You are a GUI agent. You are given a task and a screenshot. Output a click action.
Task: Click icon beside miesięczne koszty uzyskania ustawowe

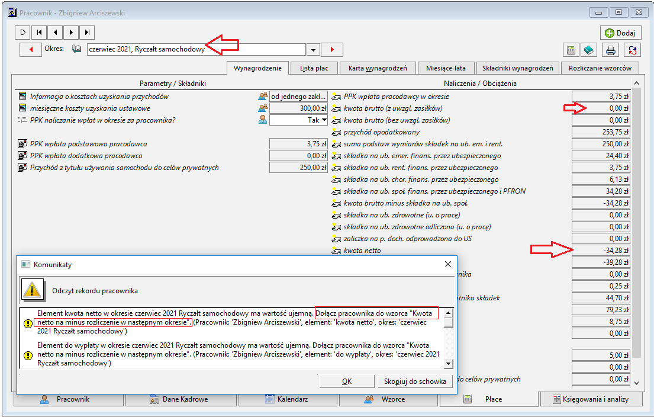click(22, 108)
